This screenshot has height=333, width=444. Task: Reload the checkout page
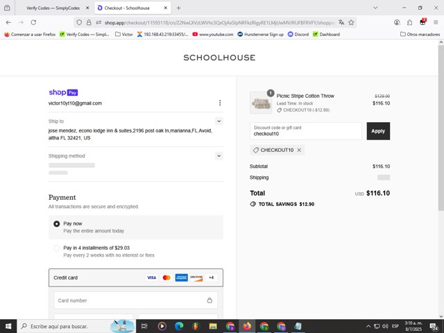pyautogui.click(x=33, y=22)
